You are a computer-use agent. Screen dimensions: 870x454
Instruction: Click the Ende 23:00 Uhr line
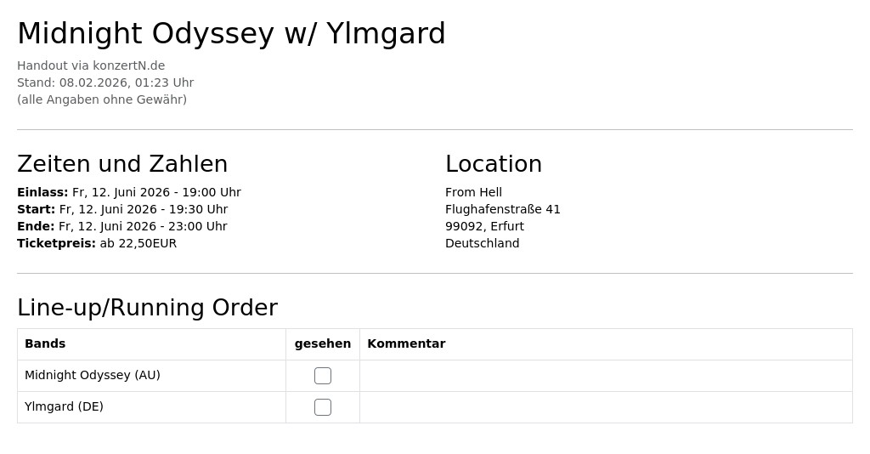click(122, 226)
